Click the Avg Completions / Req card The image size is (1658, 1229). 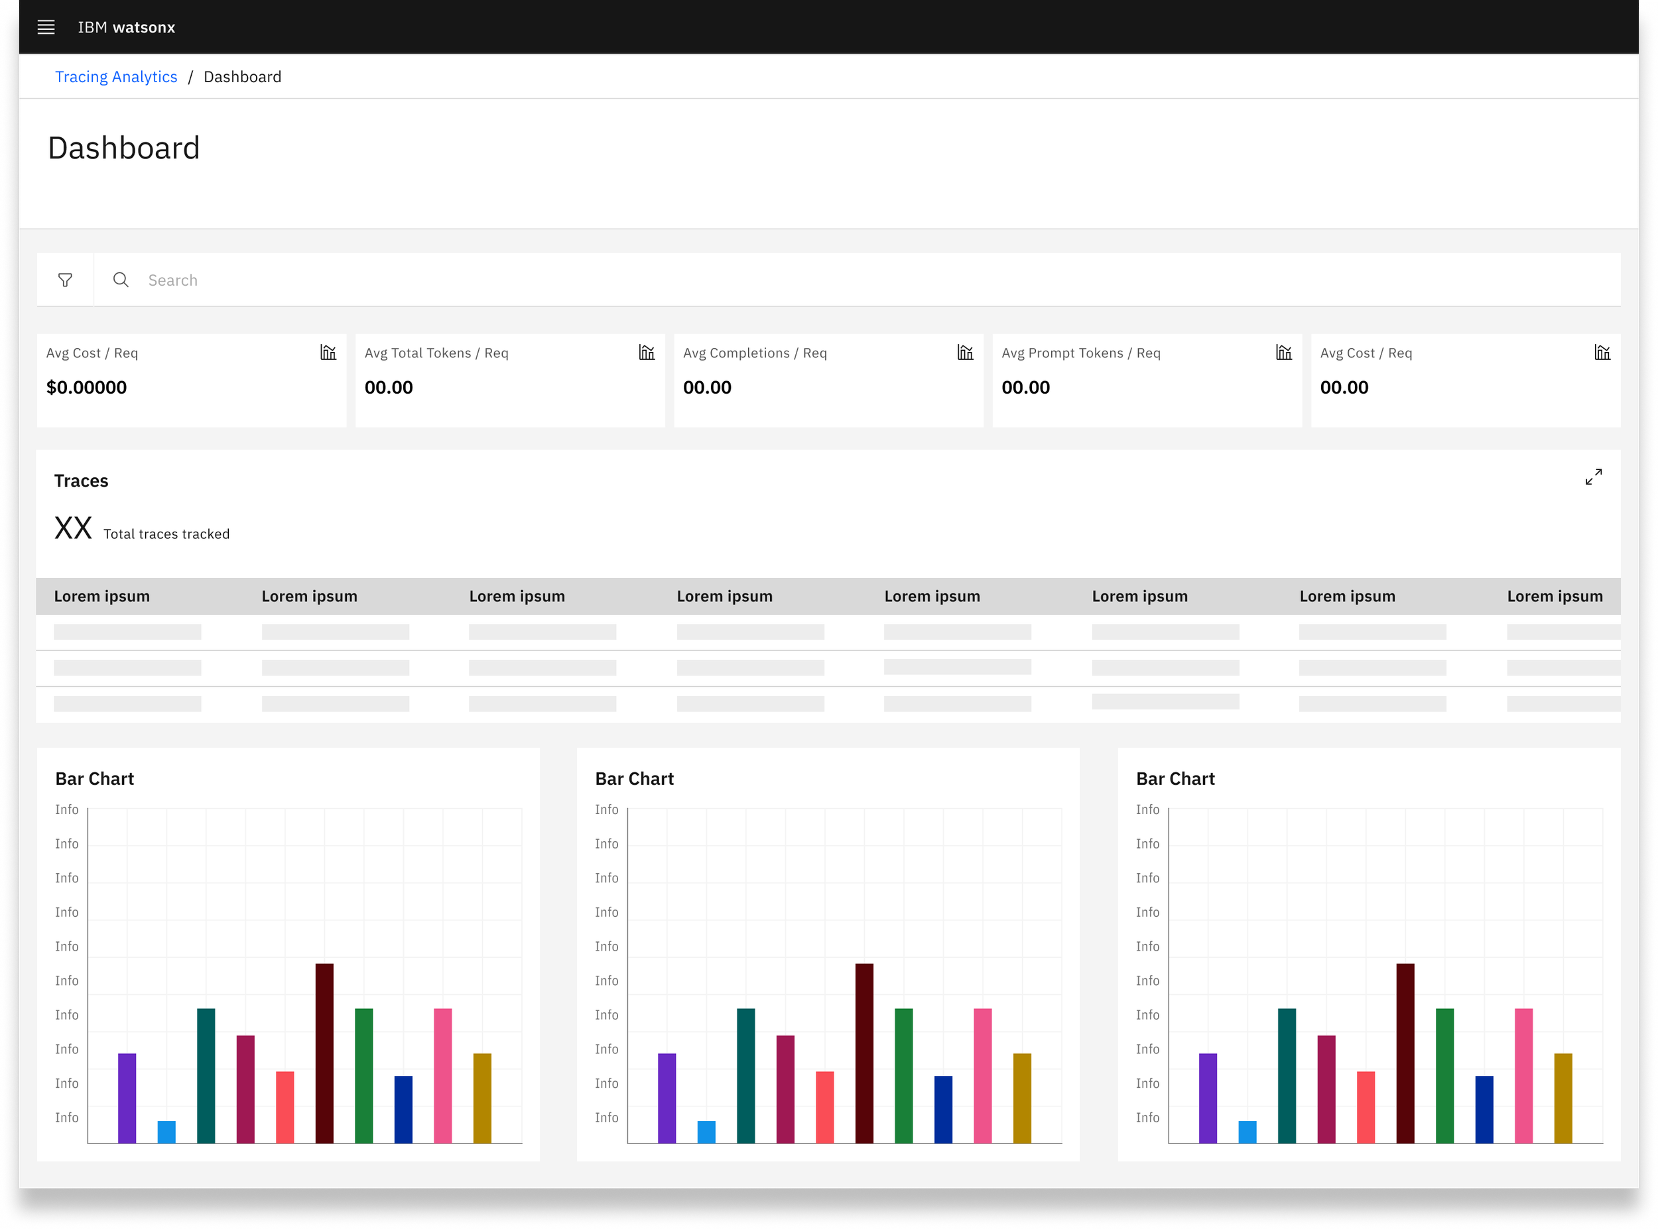point(828,380)
